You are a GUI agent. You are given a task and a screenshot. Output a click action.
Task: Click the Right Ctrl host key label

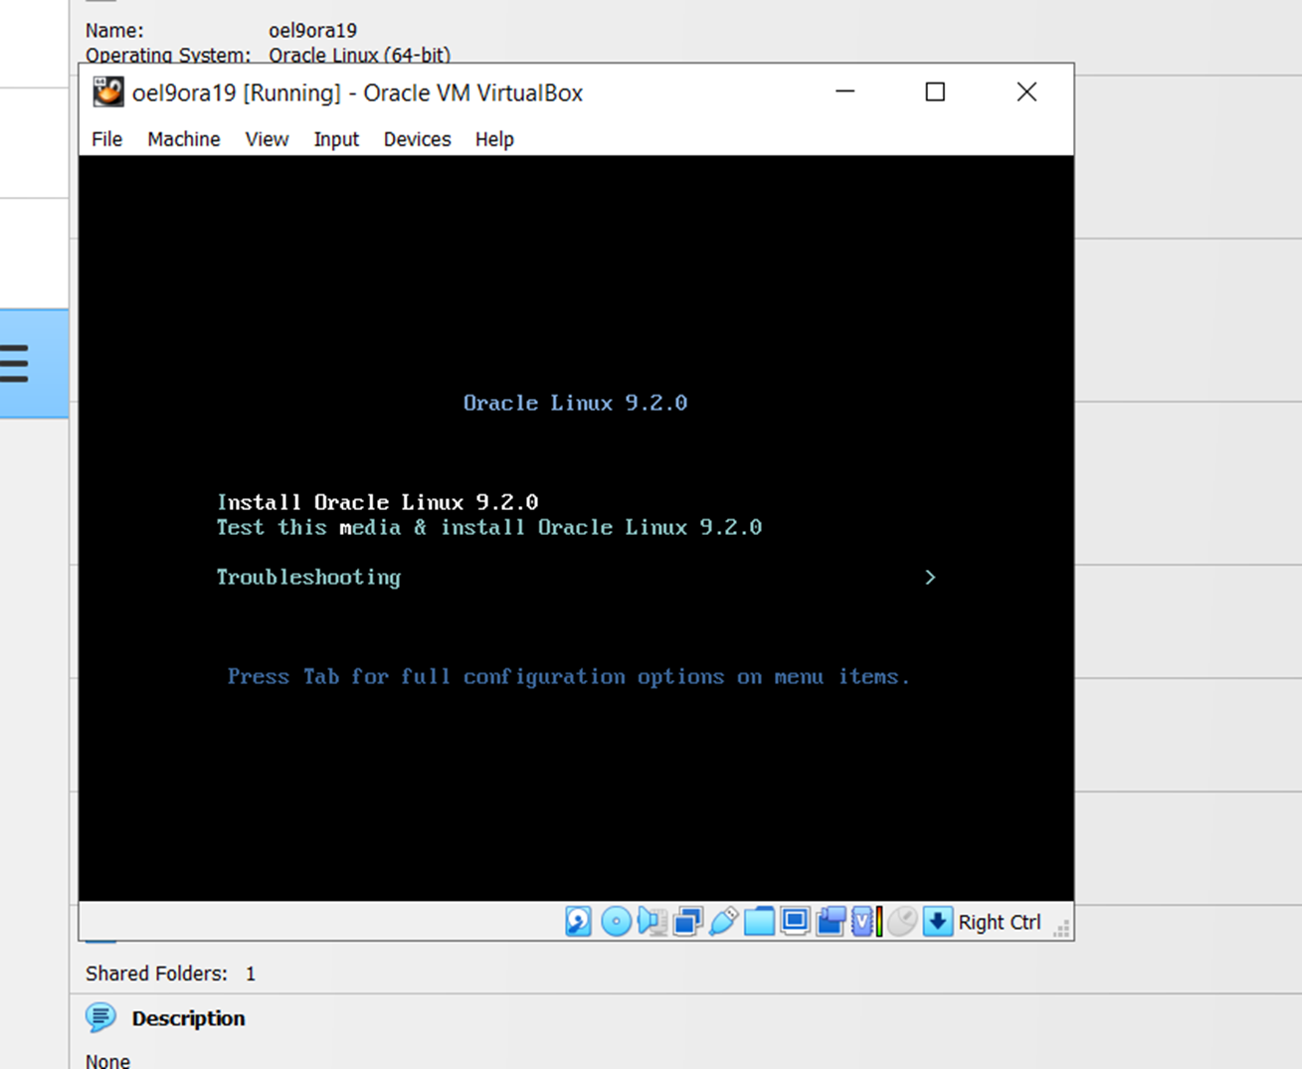[x=1000, y=922]
